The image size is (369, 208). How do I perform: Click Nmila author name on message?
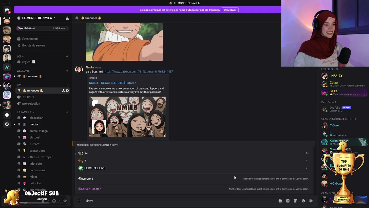coord(90,67)
